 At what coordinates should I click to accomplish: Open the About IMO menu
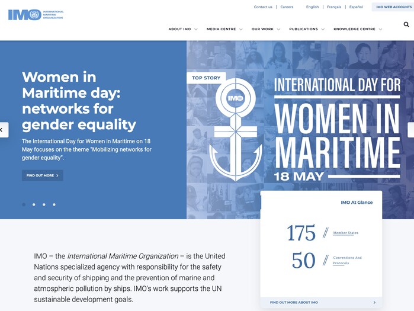tap(179, 29)
